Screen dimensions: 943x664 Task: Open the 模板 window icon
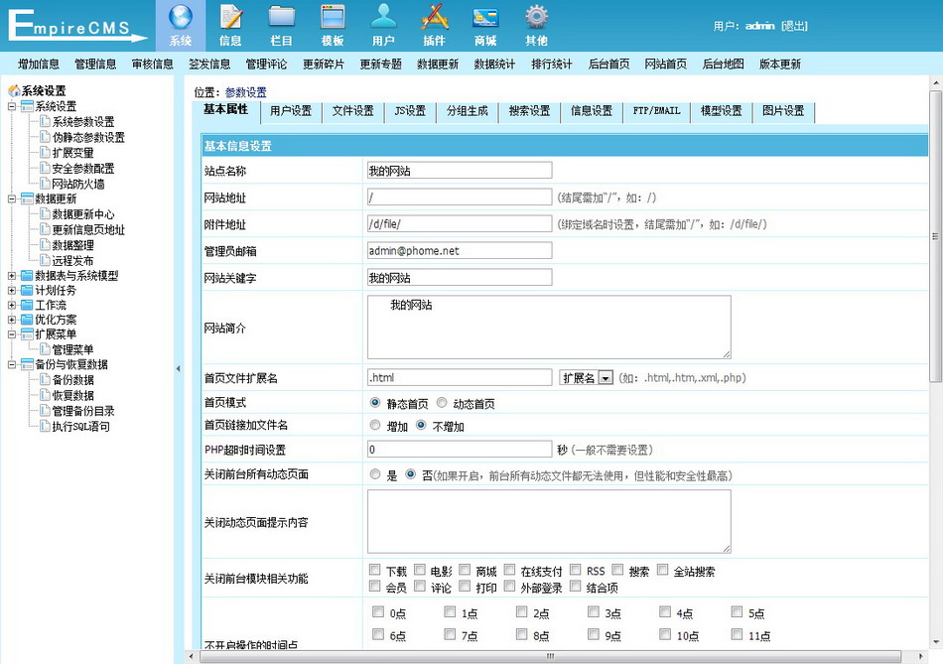pos(333,18)
